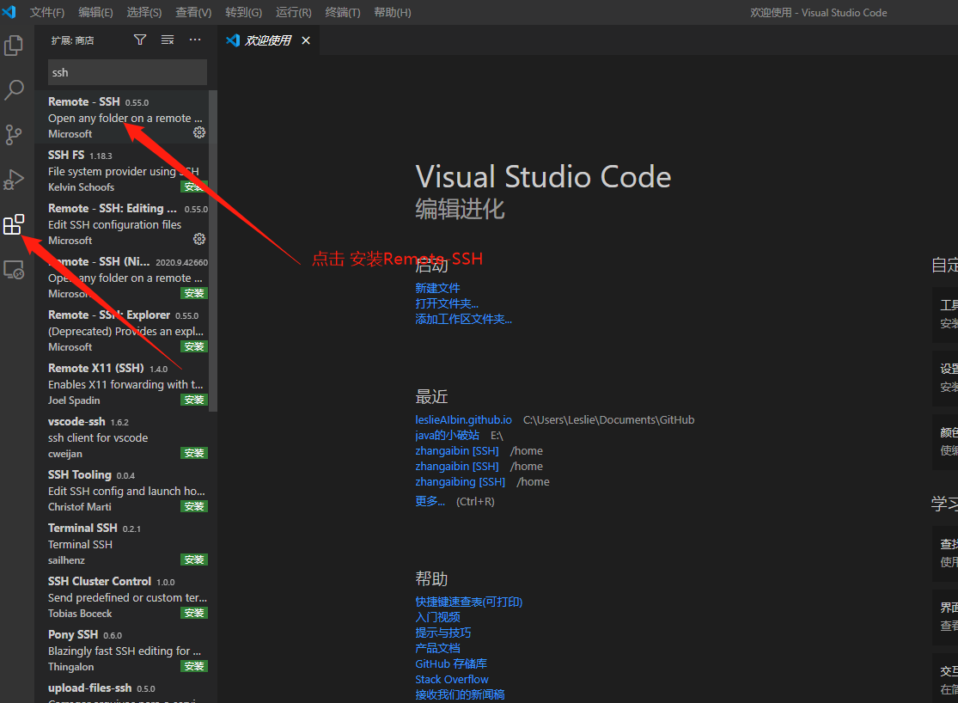Click the 更多... recent link
Viewport: 958px width, 703px height.
[x=430, y=501]
